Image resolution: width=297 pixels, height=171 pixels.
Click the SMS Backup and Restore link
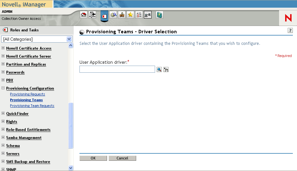click(x=28, y=161)
